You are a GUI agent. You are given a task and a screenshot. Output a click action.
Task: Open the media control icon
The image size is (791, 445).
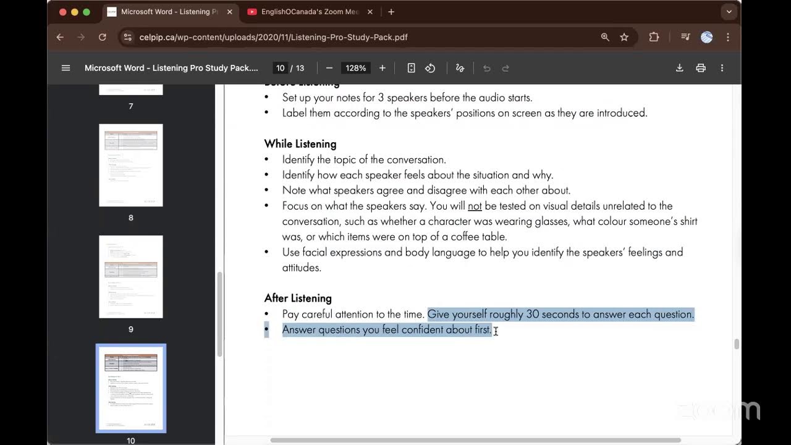685,37
